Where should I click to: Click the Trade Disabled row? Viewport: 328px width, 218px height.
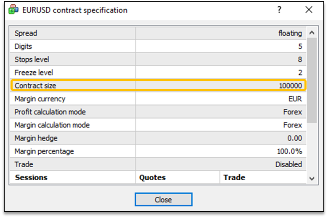[158, 164]
